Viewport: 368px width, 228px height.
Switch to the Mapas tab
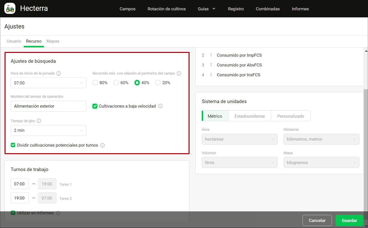click(x=53, y=41)
